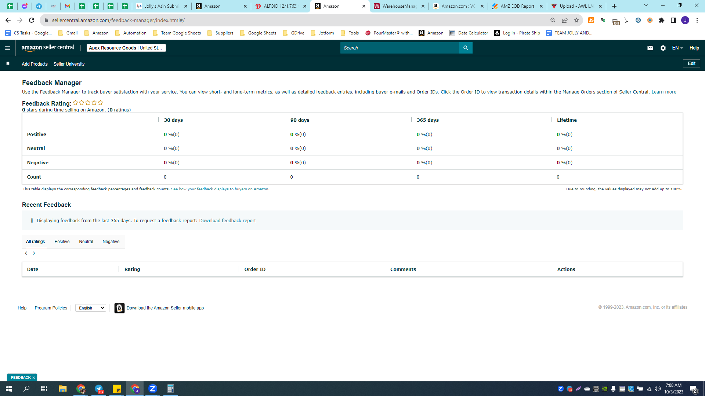
Task: Open the Chrome profile avatar
Action: 685,20
